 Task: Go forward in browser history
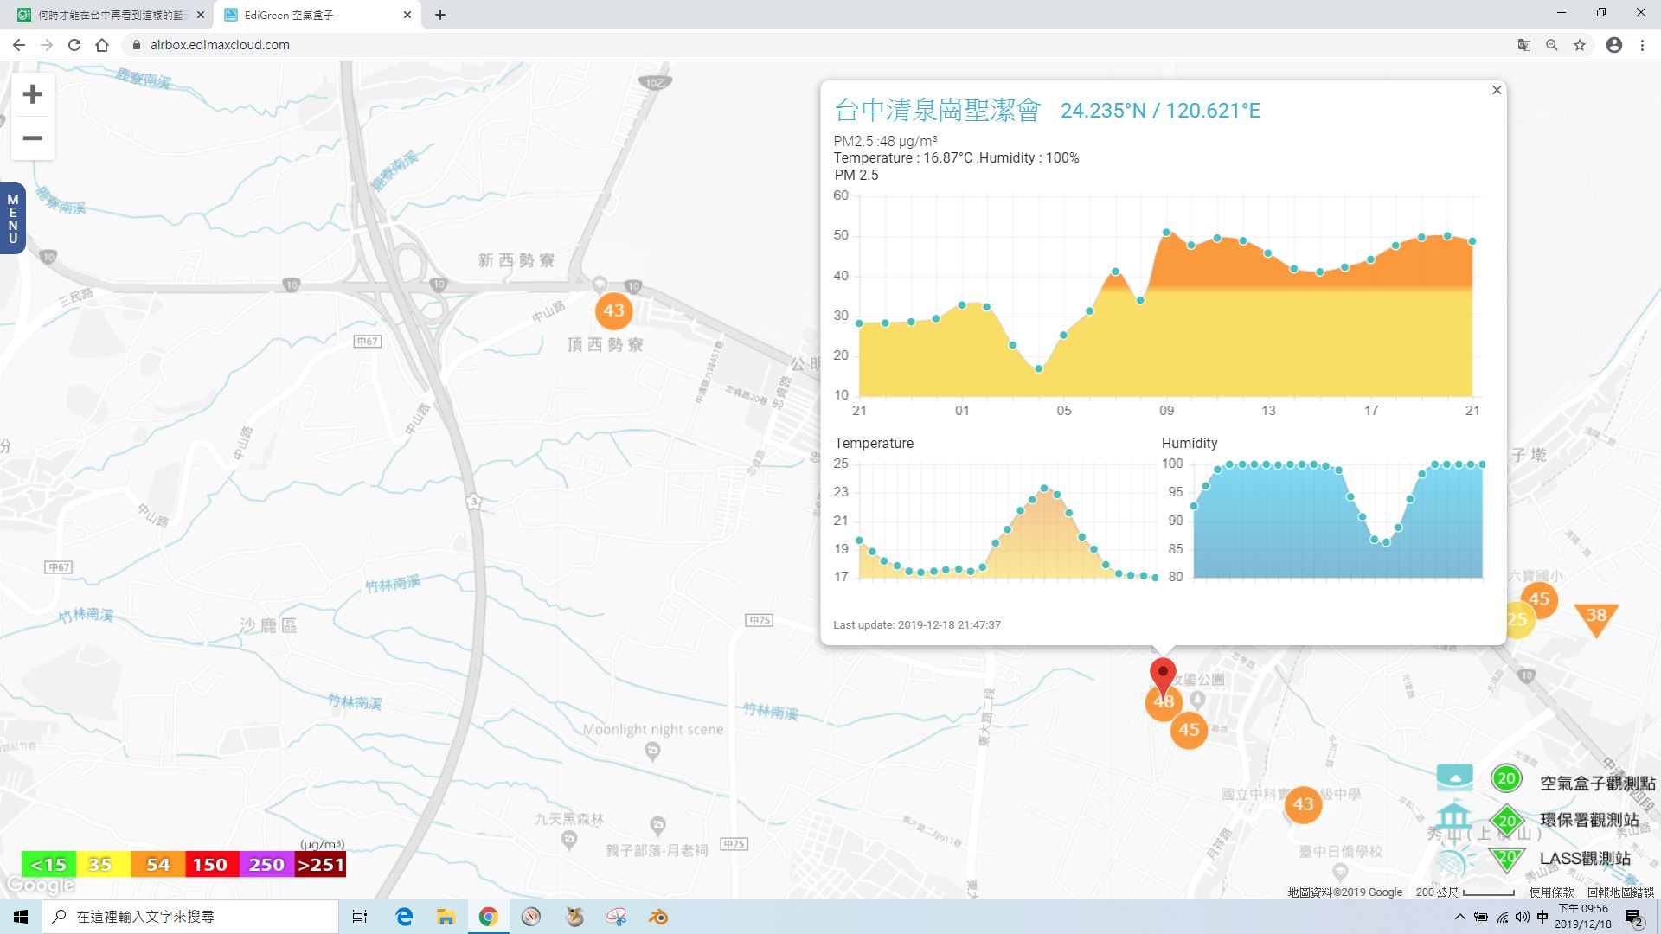pyautogui.click(x=47, y=45)
